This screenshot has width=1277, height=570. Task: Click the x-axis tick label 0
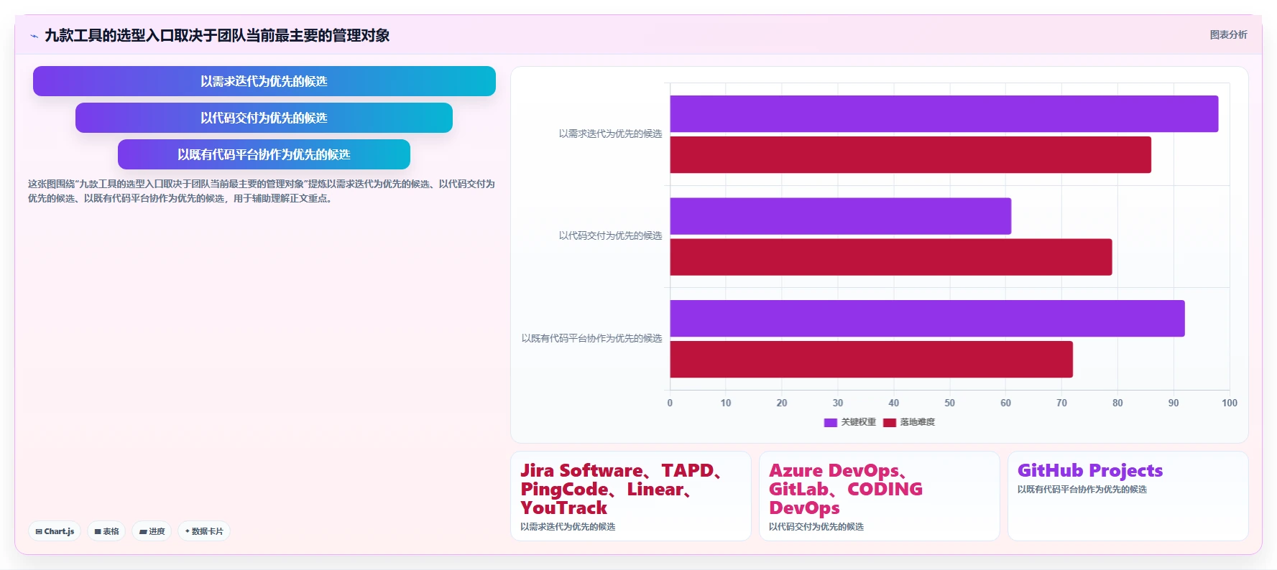point(670,403)
